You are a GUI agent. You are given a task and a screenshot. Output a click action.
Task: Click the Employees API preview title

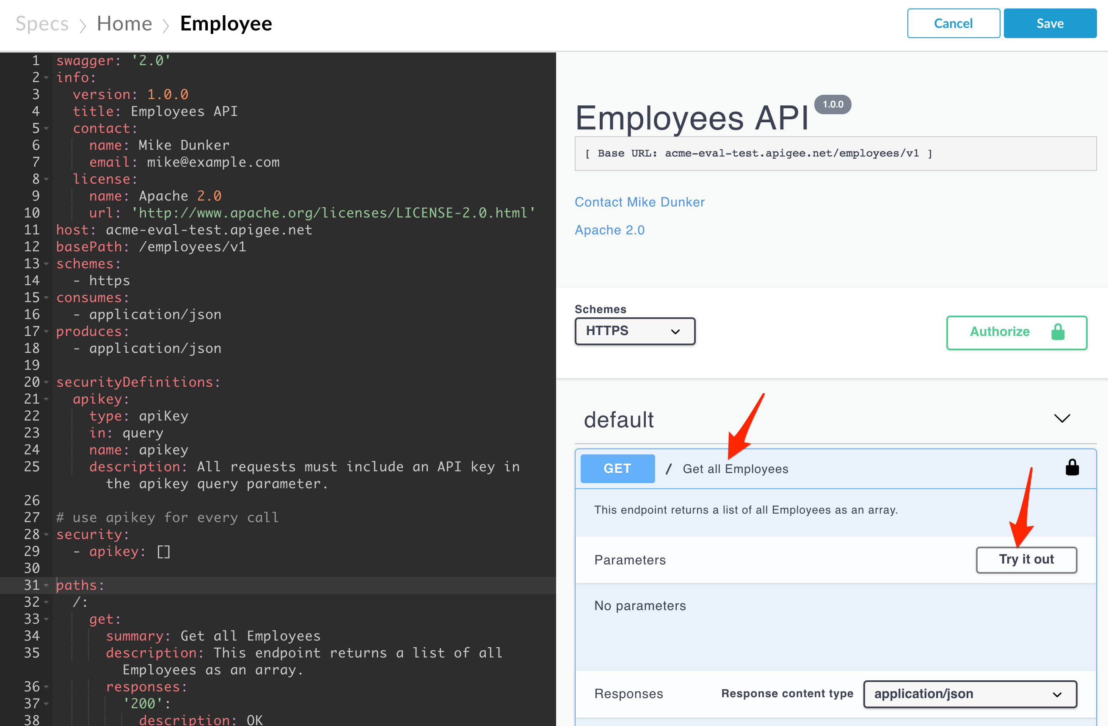(692, 118)
